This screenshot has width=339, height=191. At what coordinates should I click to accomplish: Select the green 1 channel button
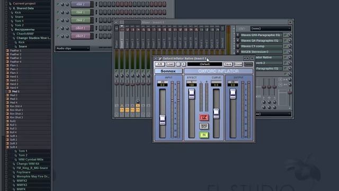click(x=81, y=12)
